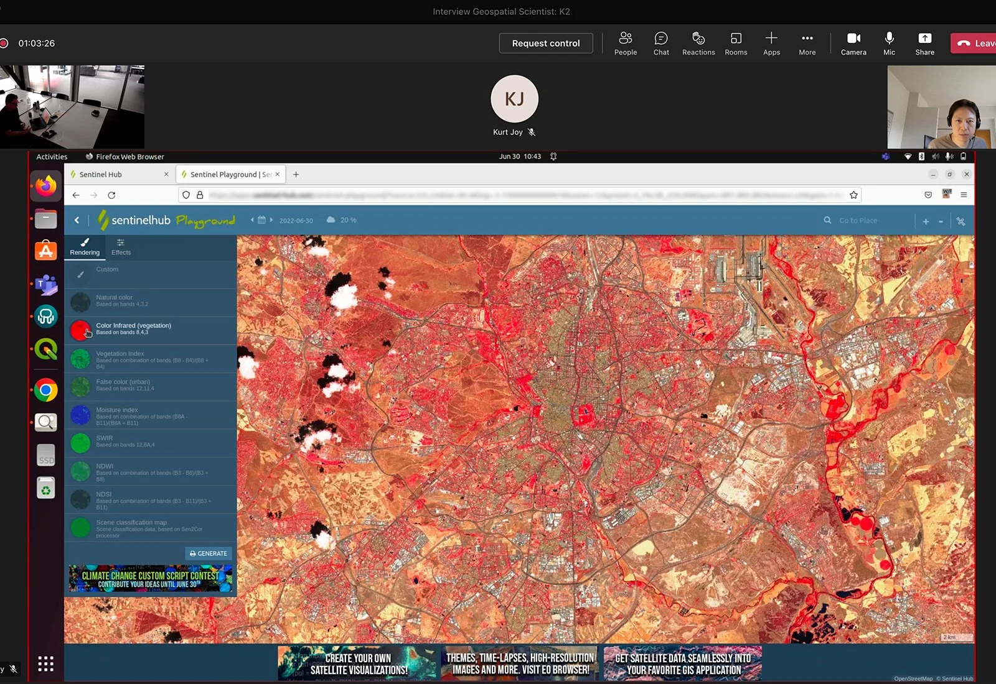
Task: Click the cloud icon next to 20%
Action: coord(330,220)
